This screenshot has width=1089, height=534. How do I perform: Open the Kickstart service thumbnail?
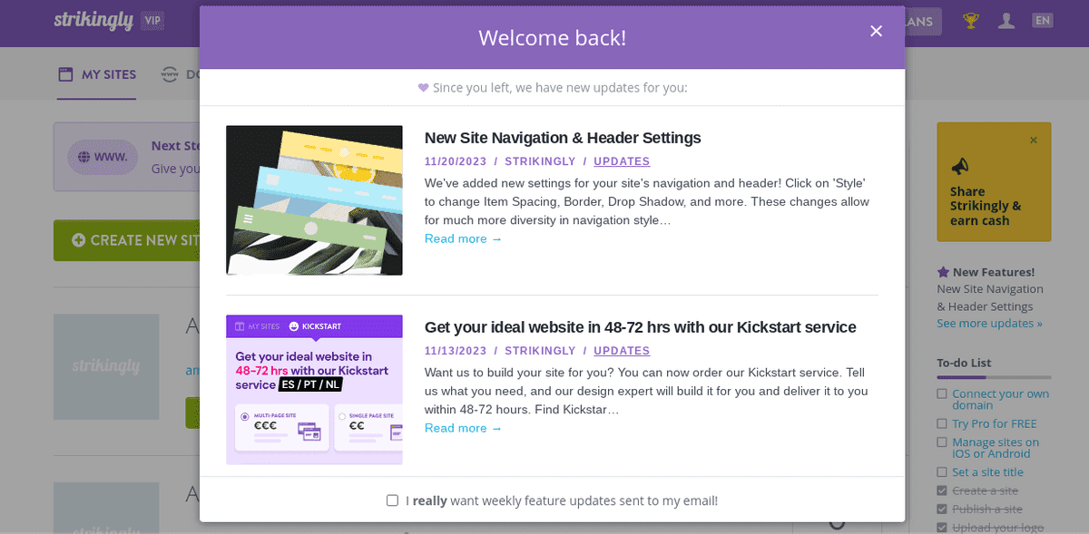[314, 390]
